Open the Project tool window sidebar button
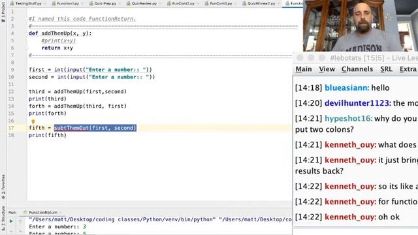The width and height of the screenshot is (418, 235). pos(3,11)
